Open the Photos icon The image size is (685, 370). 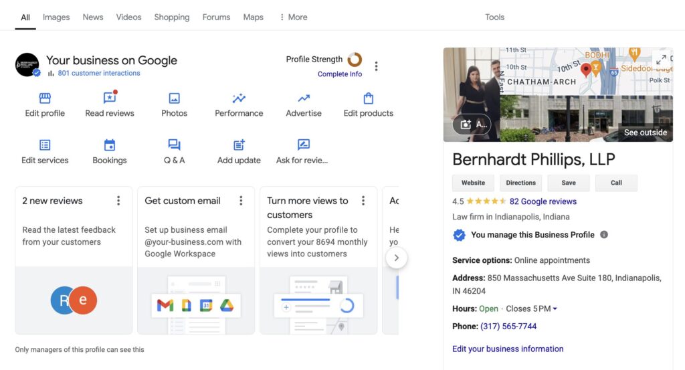174,98
